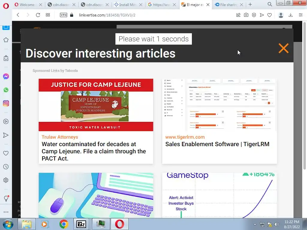Open Settings gear in Opera sidebar
Viewport: 307px width, 230px height.
[6, 180]
